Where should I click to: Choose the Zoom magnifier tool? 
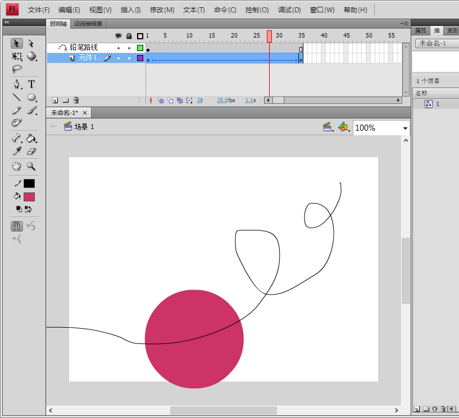(31, 166)
